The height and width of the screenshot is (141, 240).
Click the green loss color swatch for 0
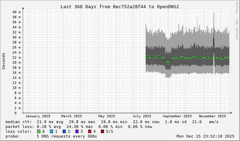pyautogui.click(x=39, y=131)
